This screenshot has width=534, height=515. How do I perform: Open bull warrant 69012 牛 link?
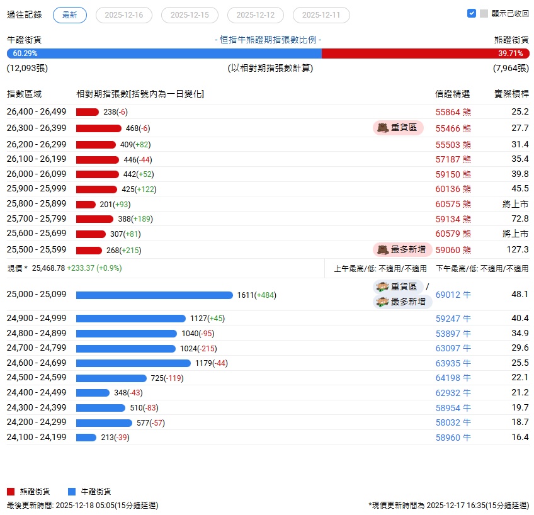(453, 295)
